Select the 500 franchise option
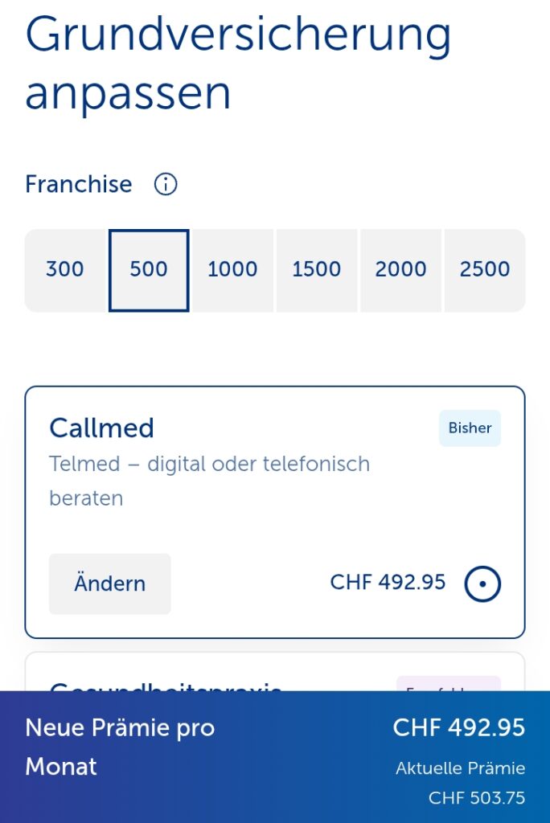Viewport: 550px width, 823px height. (x=149, y=270)
